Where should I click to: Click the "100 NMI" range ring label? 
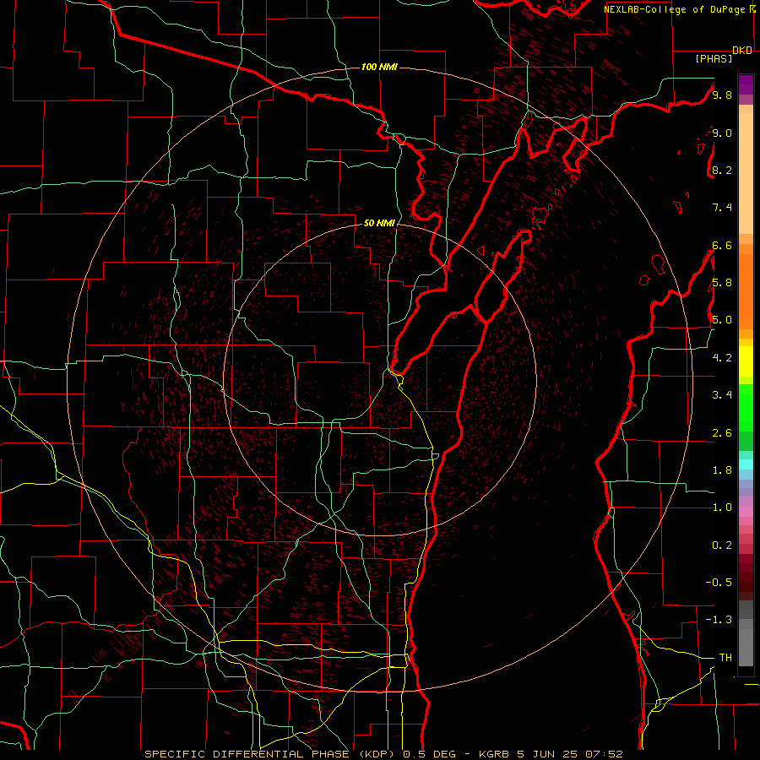(x=379, y=67)
